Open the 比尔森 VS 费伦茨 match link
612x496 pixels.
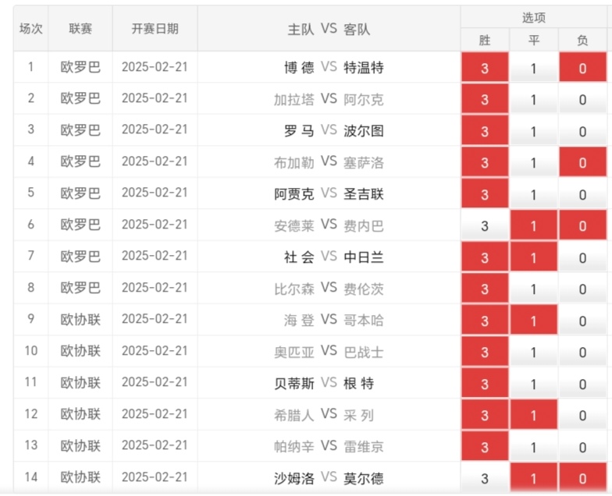click(329, 289)
